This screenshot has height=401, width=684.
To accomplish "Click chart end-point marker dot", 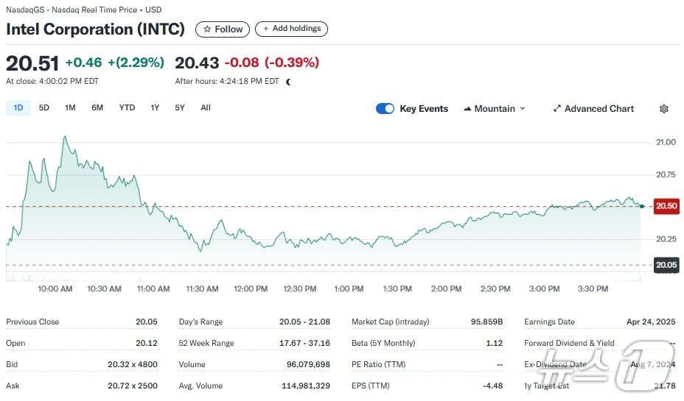I will coord(641,207).
